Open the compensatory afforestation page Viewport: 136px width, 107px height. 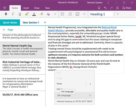[23, 83]
